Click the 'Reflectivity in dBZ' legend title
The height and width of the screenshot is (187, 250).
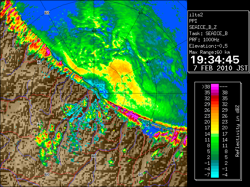click(x=237, y=131)
